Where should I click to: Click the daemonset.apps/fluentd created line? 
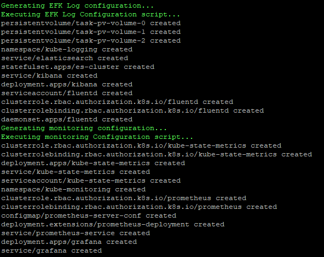pos(67,119)
